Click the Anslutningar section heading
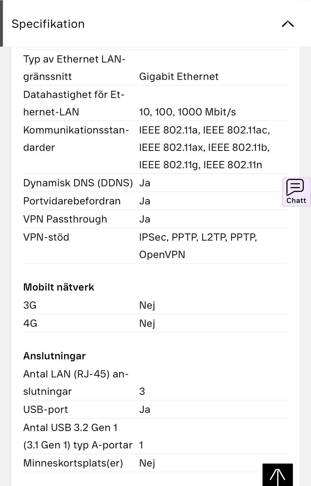 [54, 356]
